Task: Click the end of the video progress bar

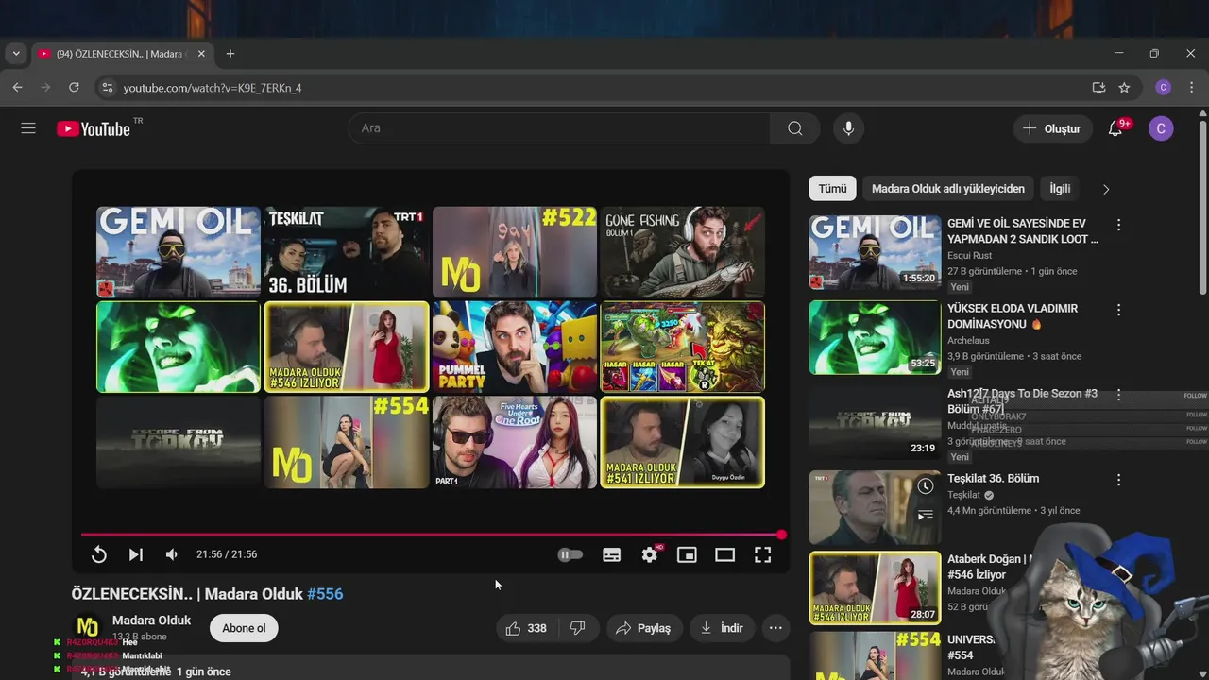Action: (x=781, y=535)
